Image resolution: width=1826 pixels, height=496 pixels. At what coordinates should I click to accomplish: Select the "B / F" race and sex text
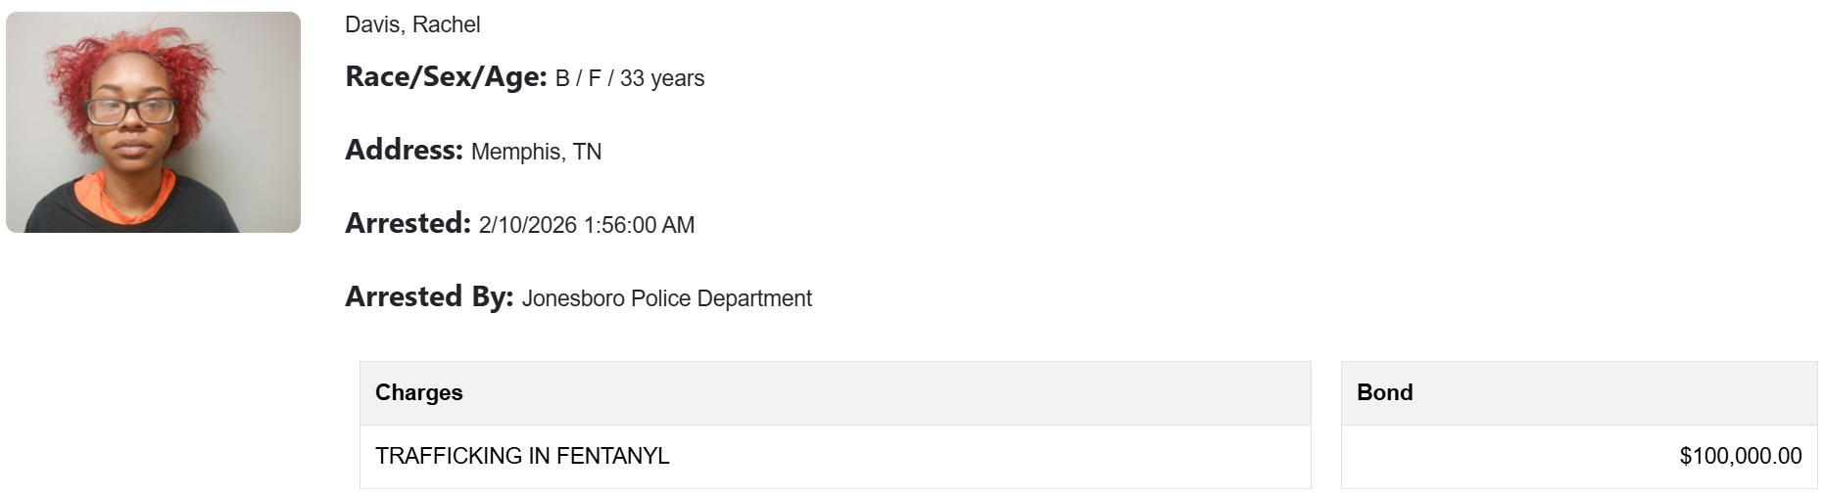(578, 78)
